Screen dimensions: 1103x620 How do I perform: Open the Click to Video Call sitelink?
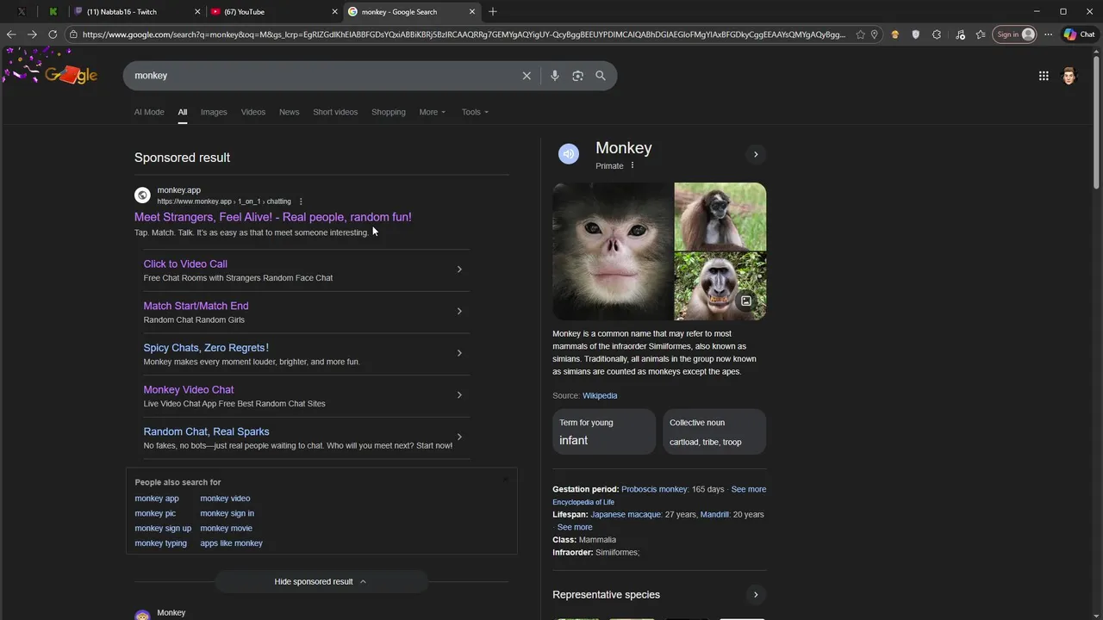pyautogui.click(x=185, y=264)
